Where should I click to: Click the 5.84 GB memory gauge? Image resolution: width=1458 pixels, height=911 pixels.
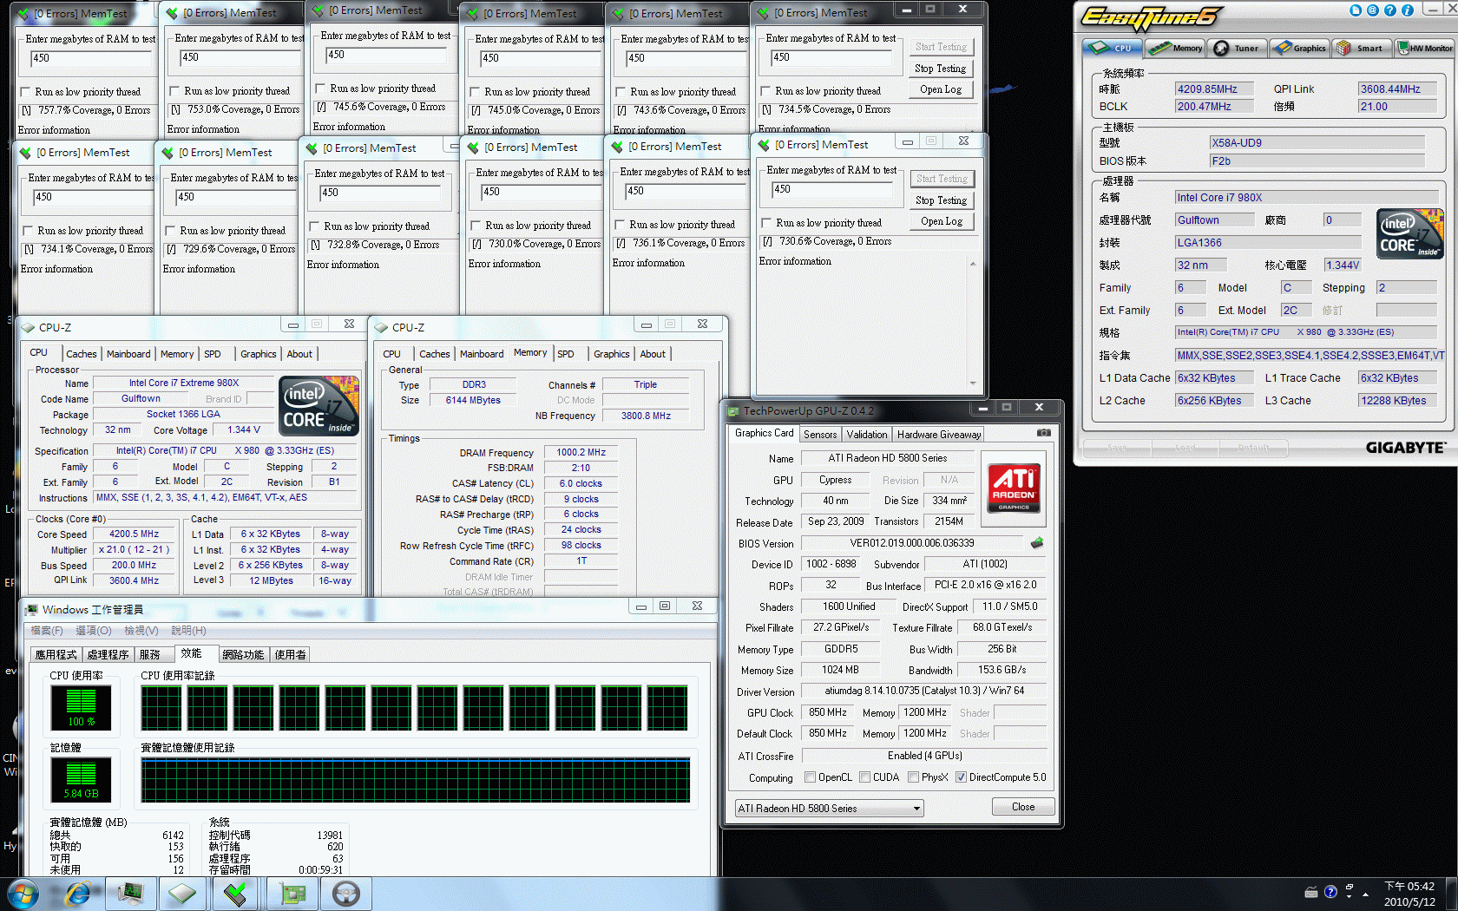coord(81,779)
